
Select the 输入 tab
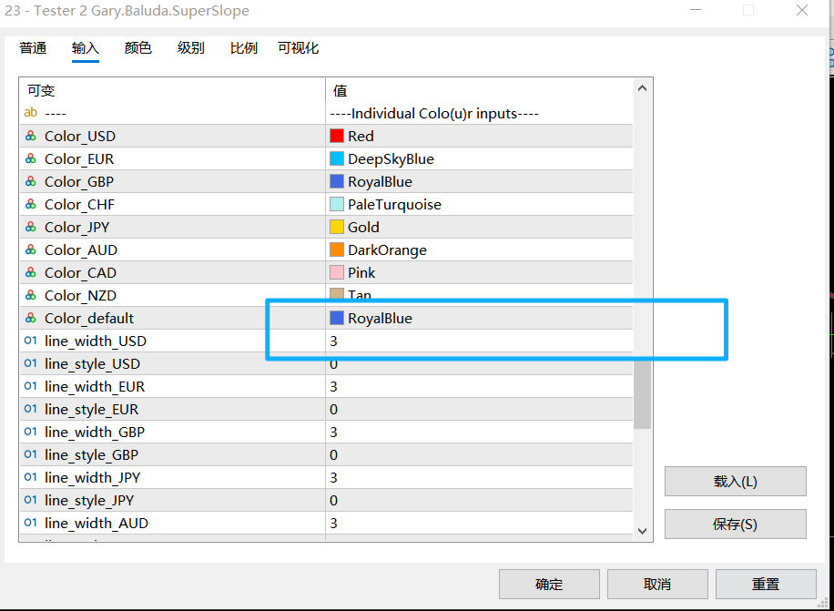click(x=85, y=48)
